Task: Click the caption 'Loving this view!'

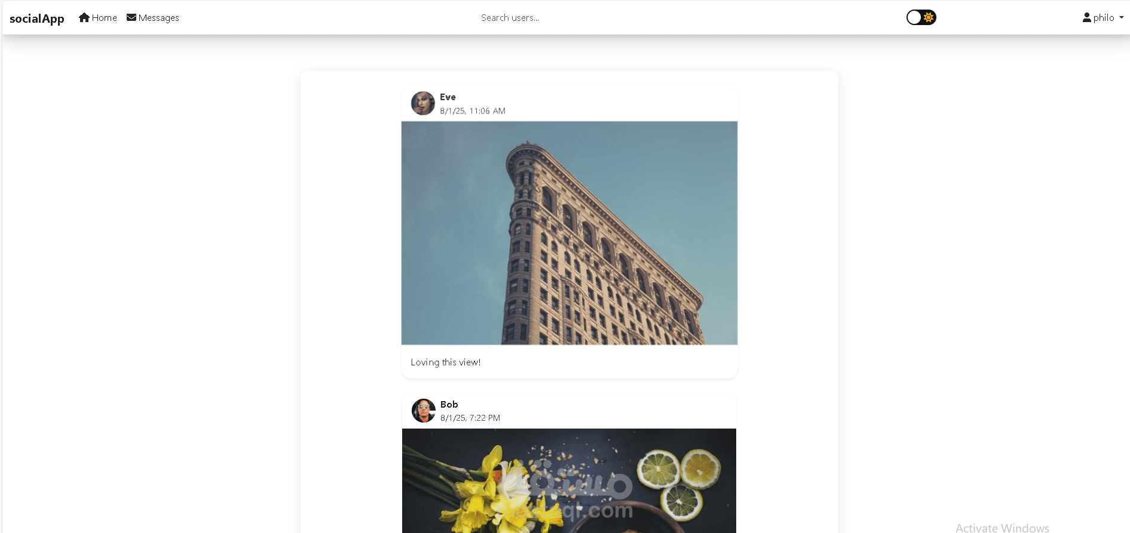Action: point(446,362)
